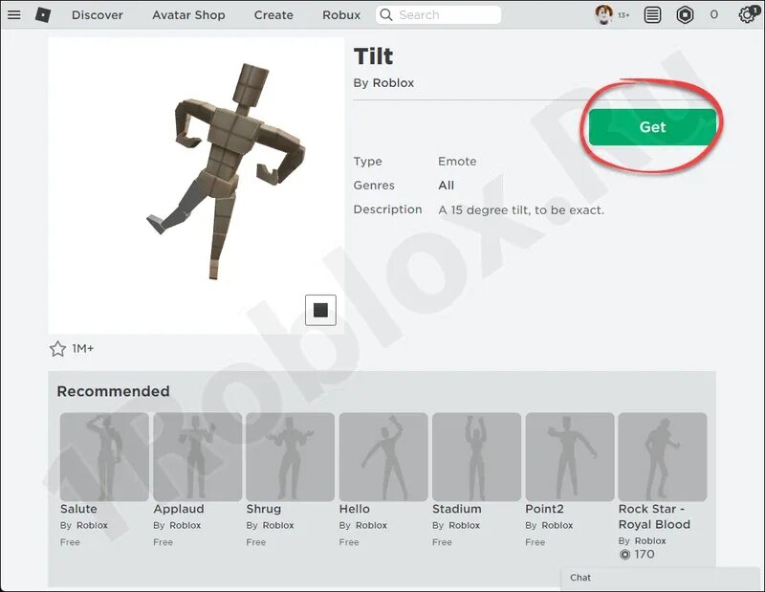Click the Roblox creator link under Hello
Image resolution: width=765 pixels, height=592 pixels.
pyautogui.click(x=371, y=526)
